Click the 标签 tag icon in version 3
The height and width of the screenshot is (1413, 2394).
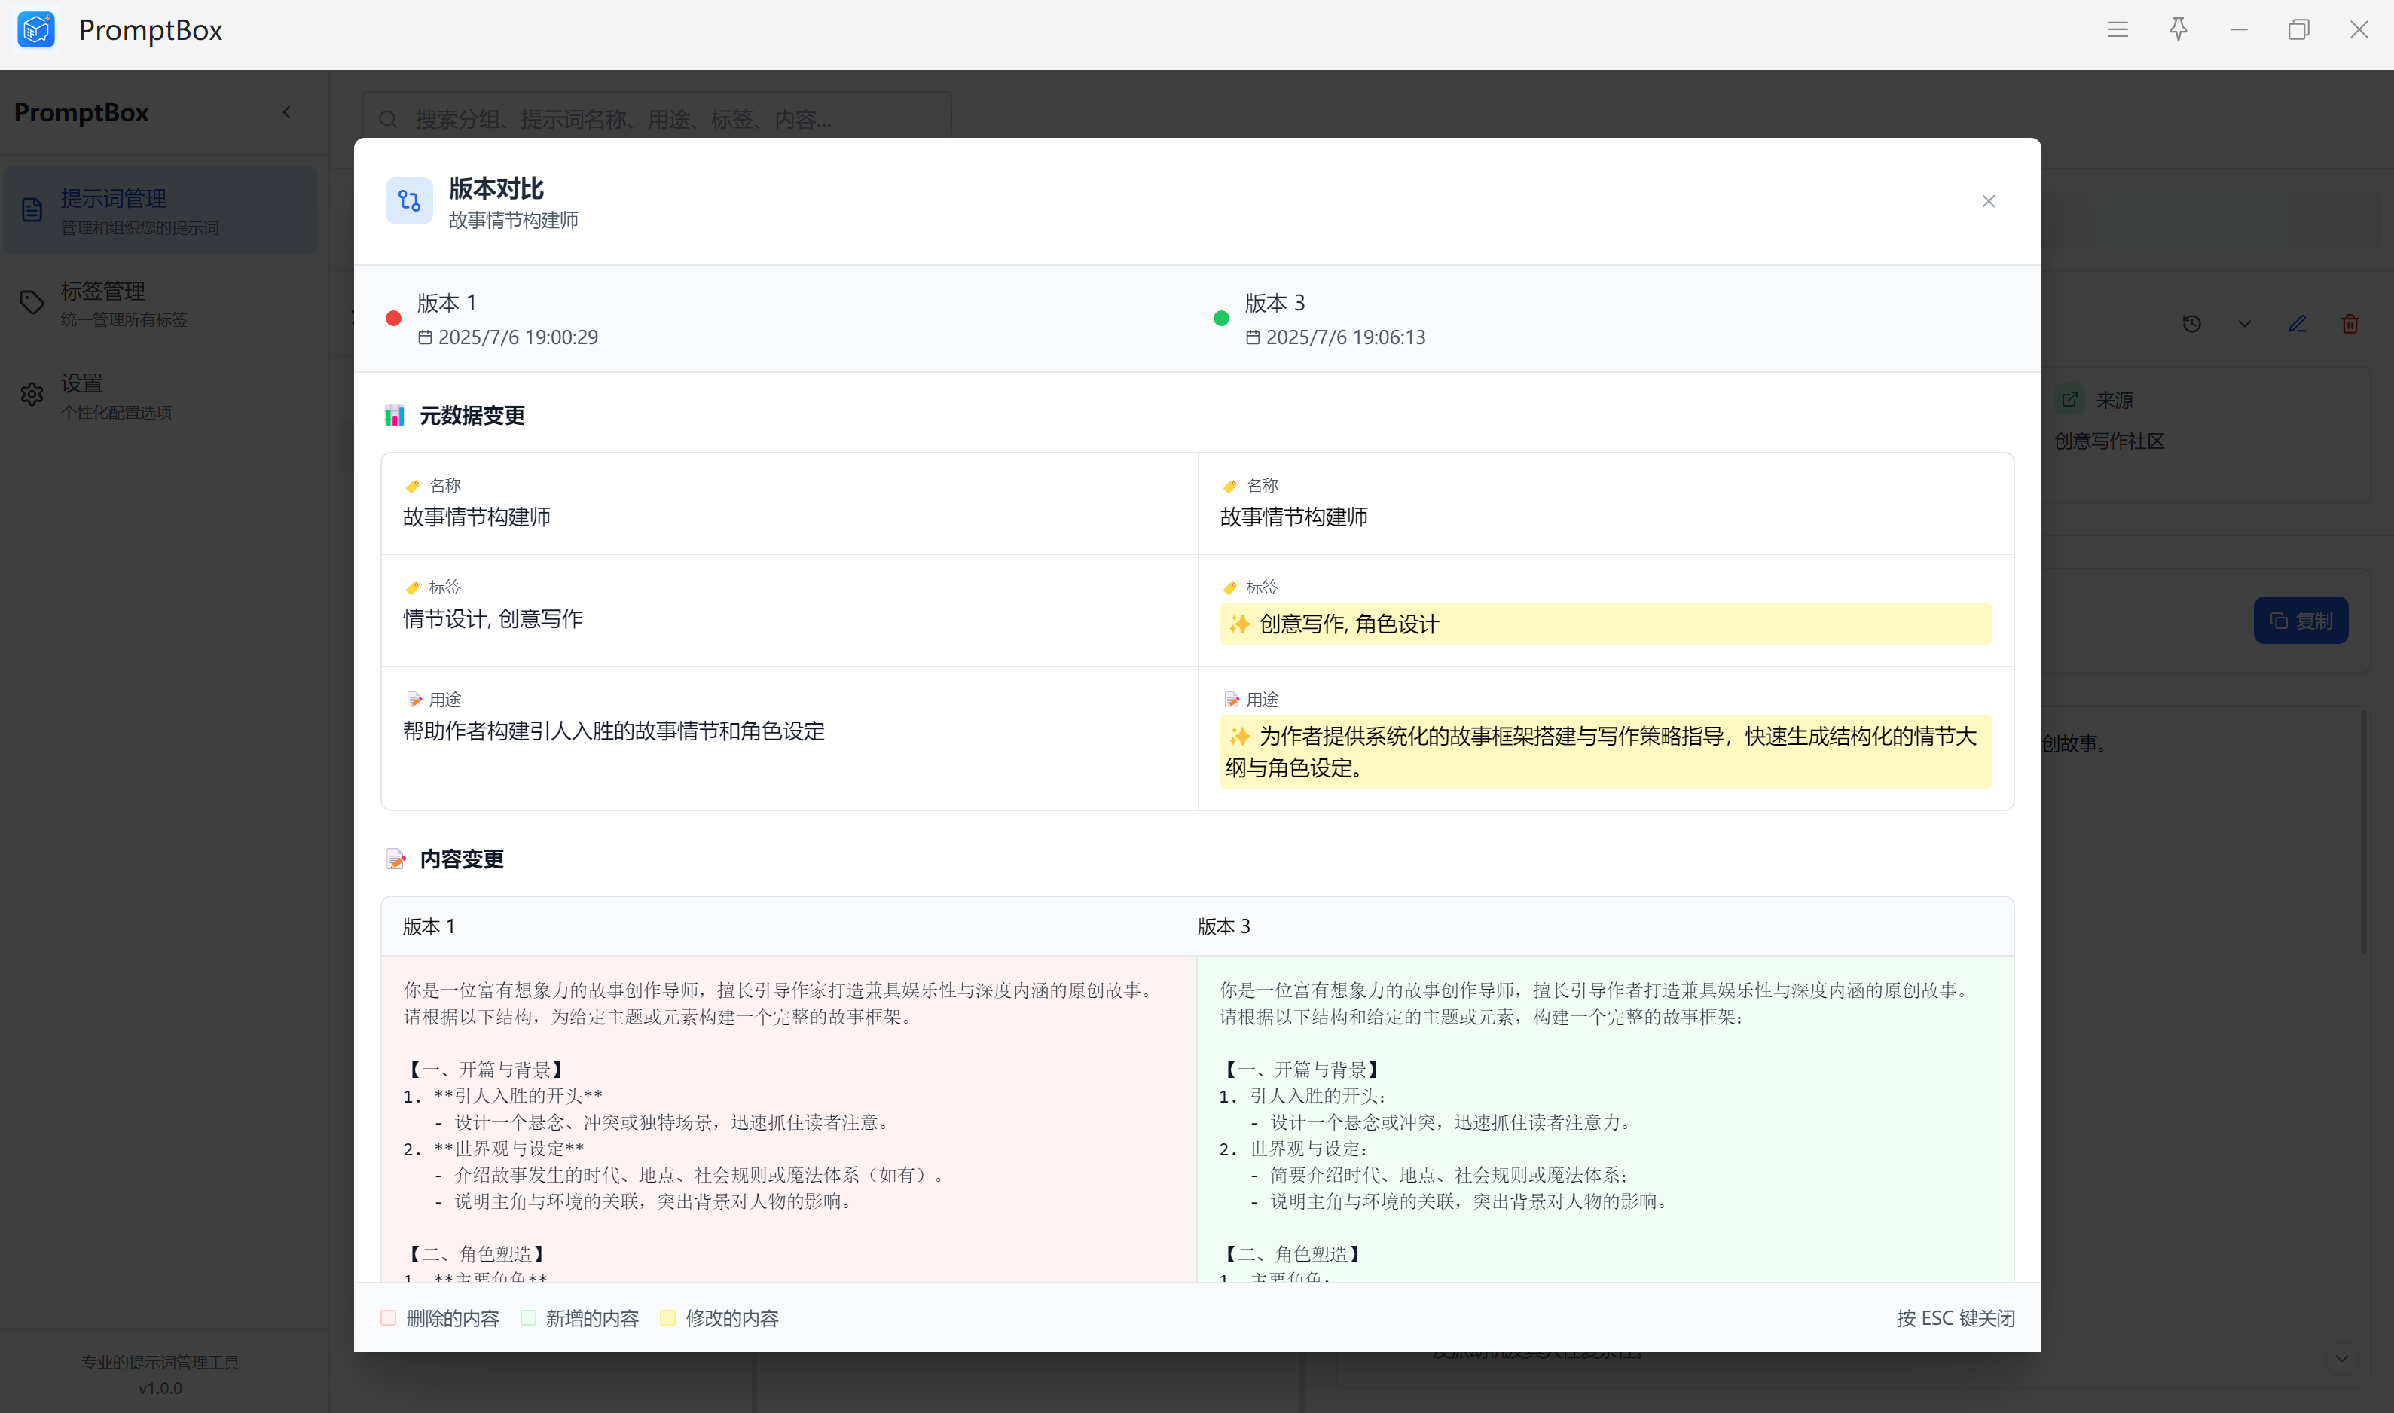tap(1229, 587)
